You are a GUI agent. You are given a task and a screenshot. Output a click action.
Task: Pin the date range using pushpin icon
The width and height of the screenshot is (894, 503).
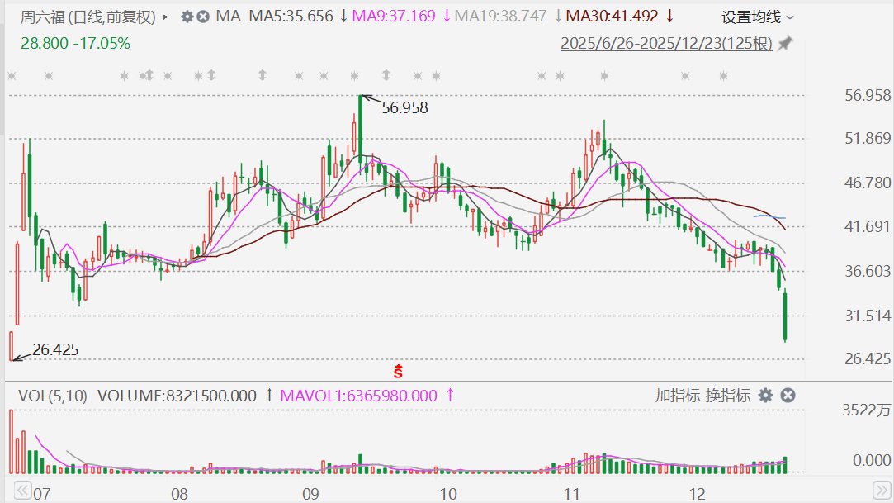coord(786,43)
